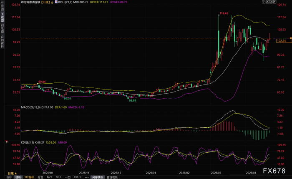Open the 闪电图 sidebar tab
Viewport: 292px width, 179px height.
tap(2, 28)
